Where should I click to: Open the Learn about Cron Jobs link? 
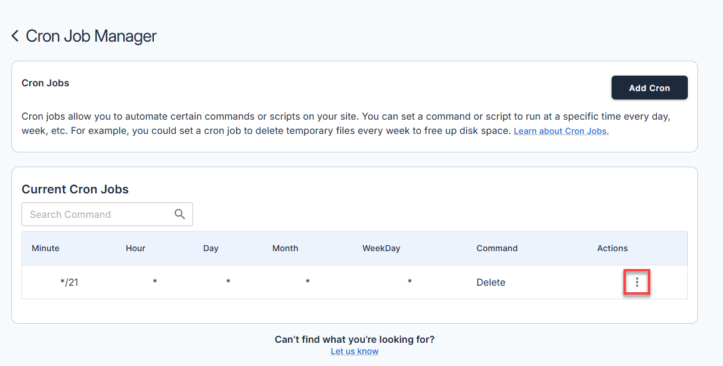tap(561, 131)
